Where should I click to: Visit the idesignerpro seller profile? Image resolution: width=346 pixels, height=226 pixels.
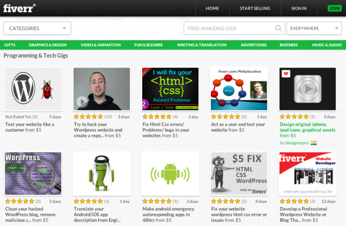point(297,143)
